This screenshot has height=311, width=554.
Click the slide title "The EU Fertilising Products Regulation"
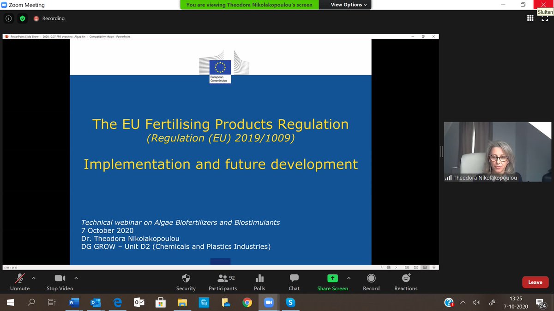tap(220, 124)
